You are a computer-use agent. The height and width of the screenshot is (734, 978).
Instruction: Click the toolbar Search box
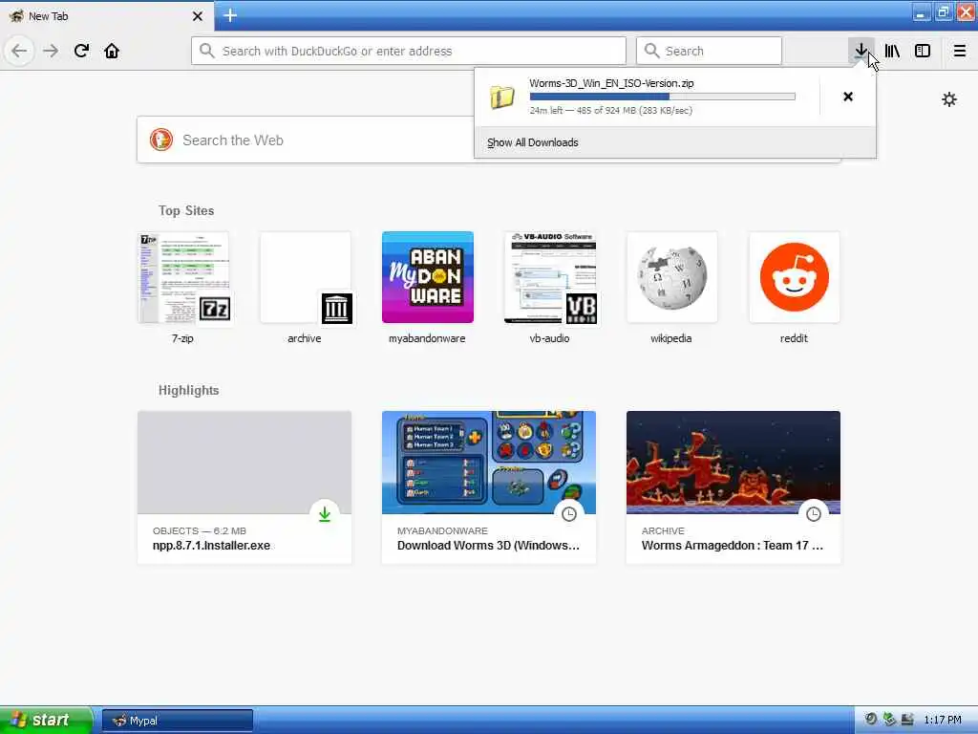(x=709, y=51)
